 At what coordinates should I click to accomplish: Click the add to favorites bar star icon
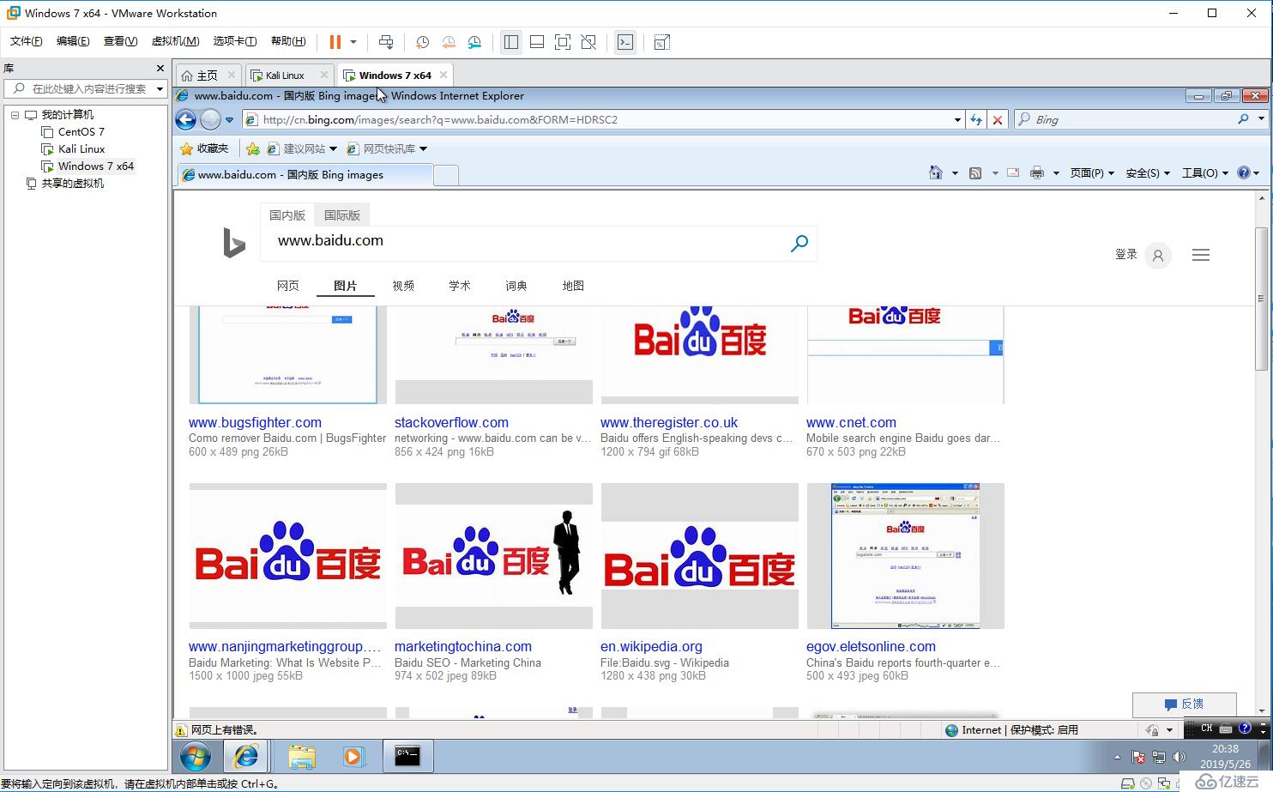click(252, 148)
